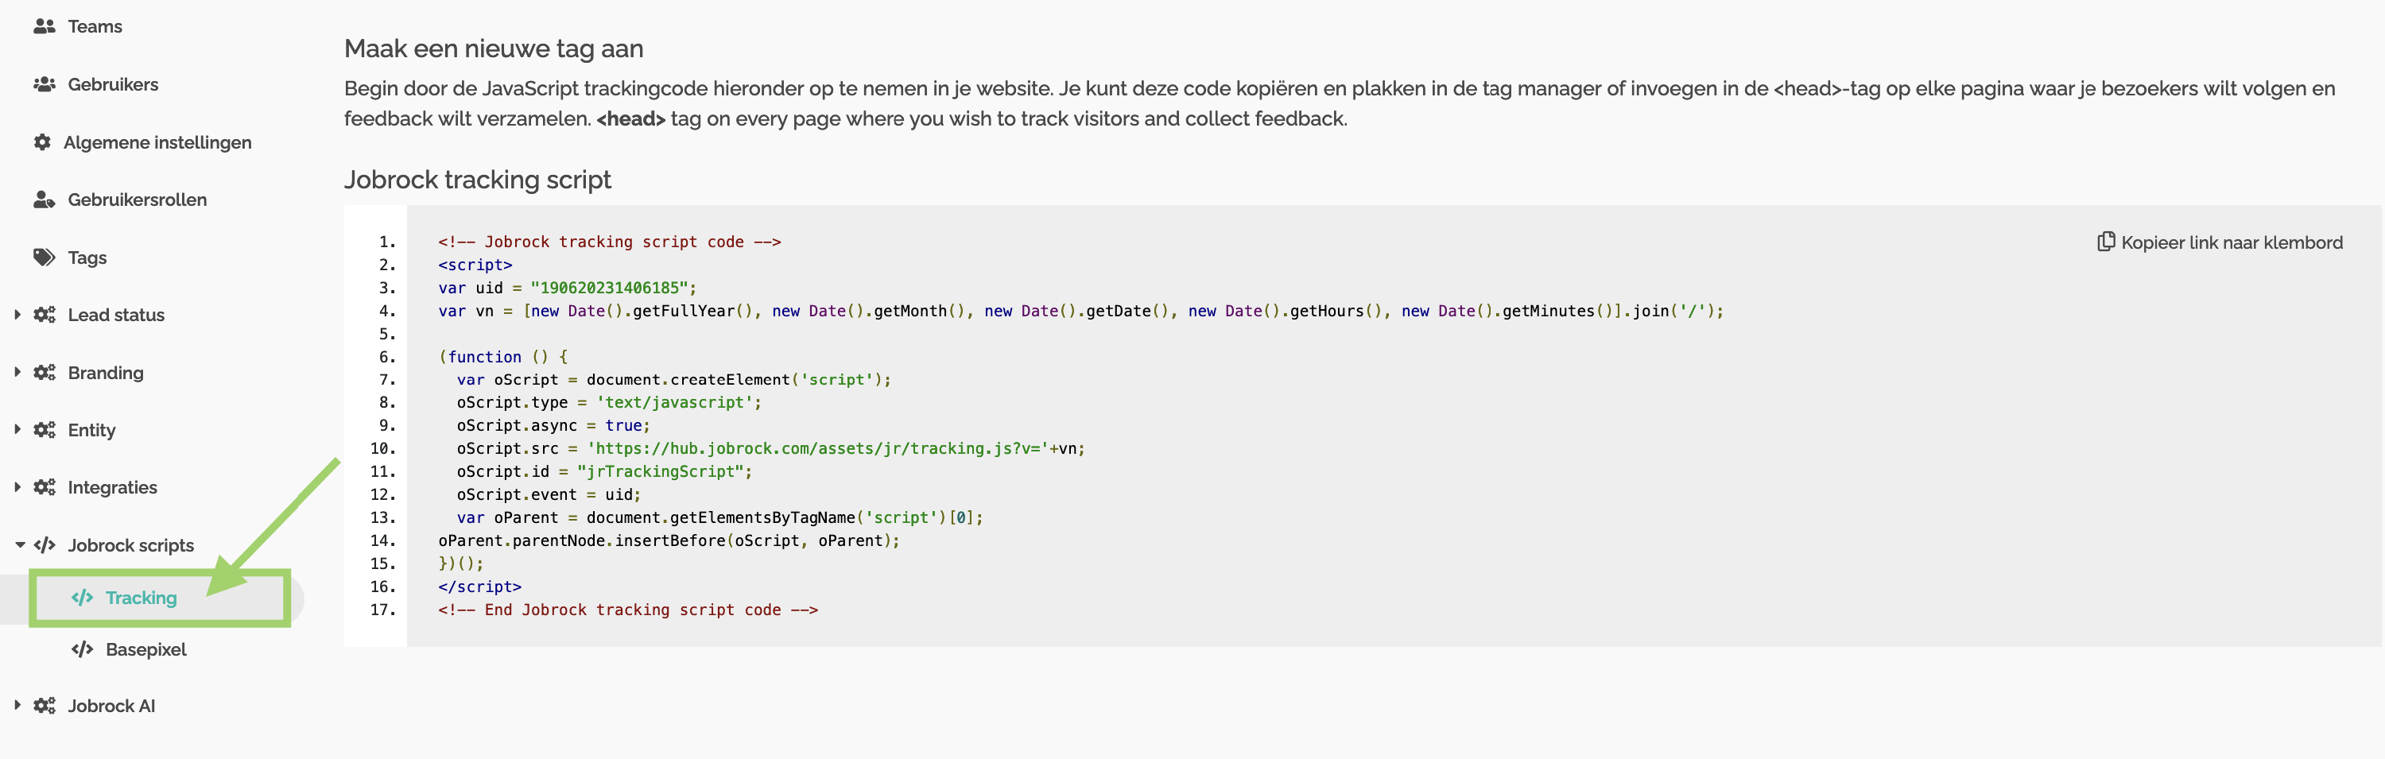Click the Basepixel code-bracket icon
2385x759 pixels.
pos(83,650)
